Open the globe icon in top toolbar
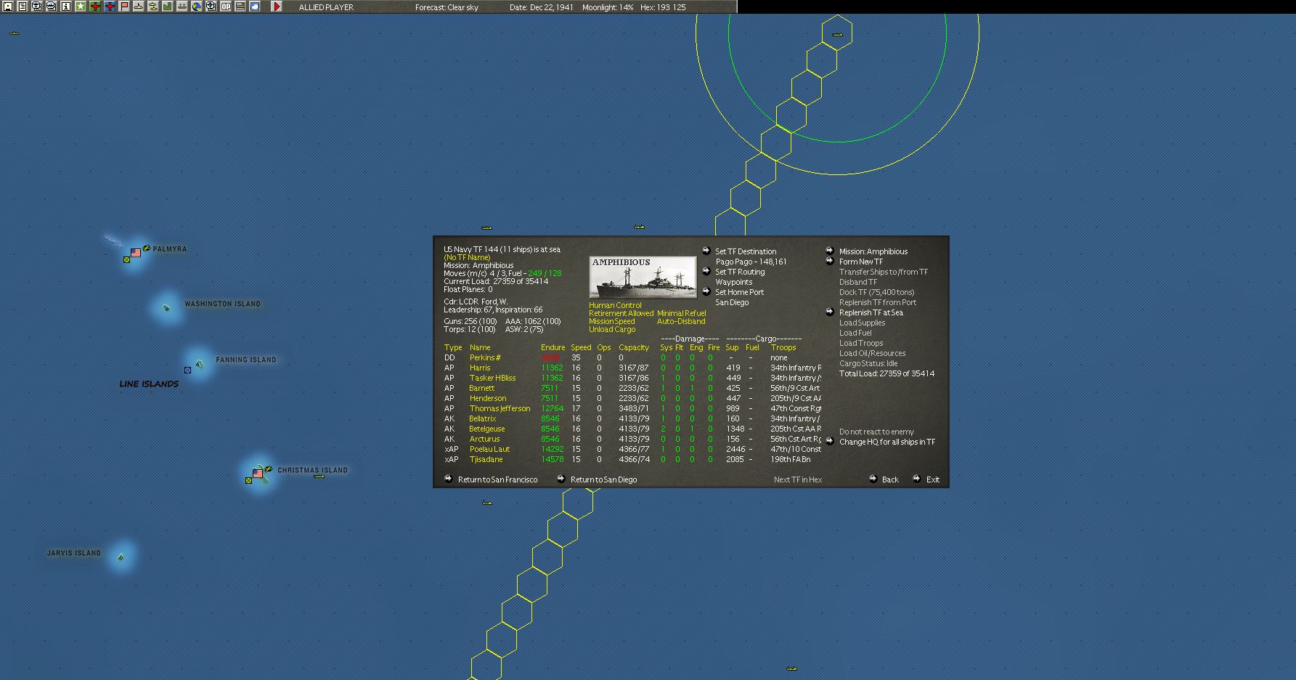The height and width of the screenshot is (680, 1296). coord(196,7)
